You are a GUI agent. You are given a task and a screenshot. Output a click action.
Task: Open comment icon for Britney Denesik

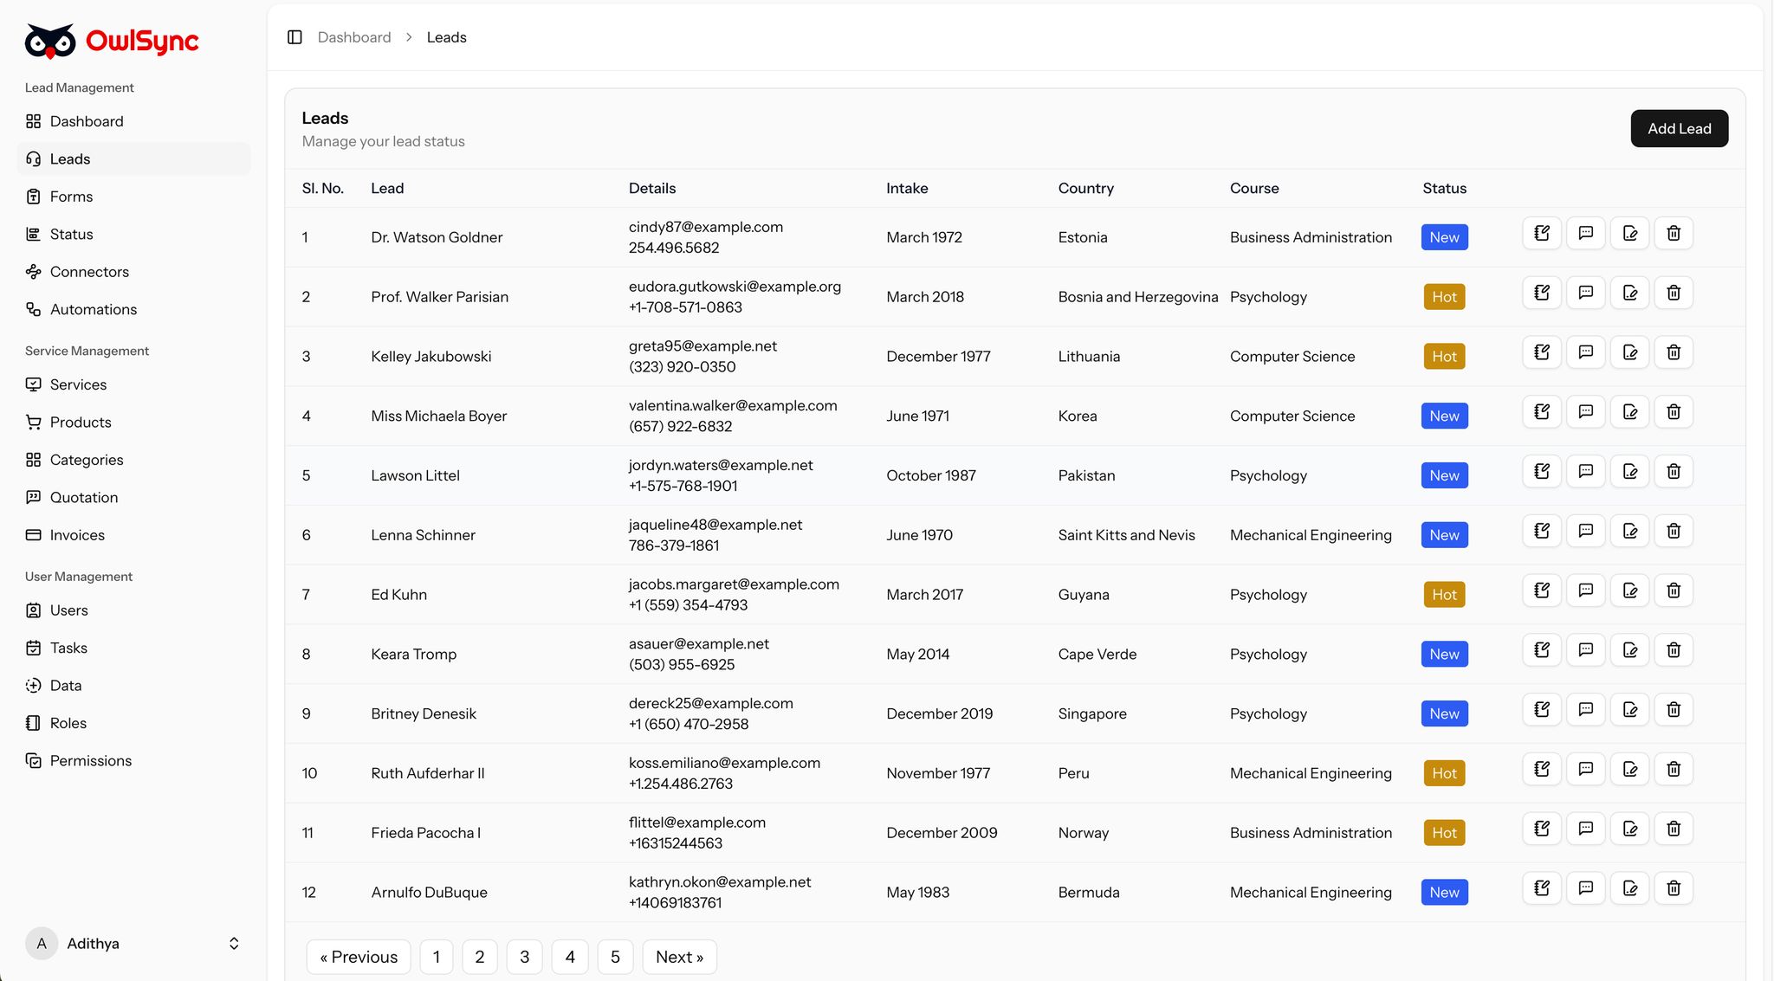[1585, 710]
